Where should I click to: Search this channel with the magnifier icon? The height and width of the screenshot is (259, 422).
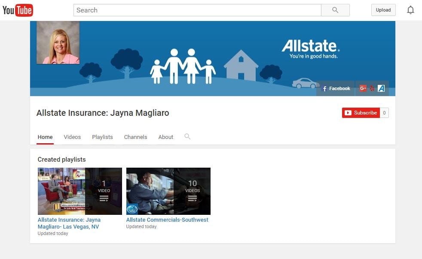187,136
